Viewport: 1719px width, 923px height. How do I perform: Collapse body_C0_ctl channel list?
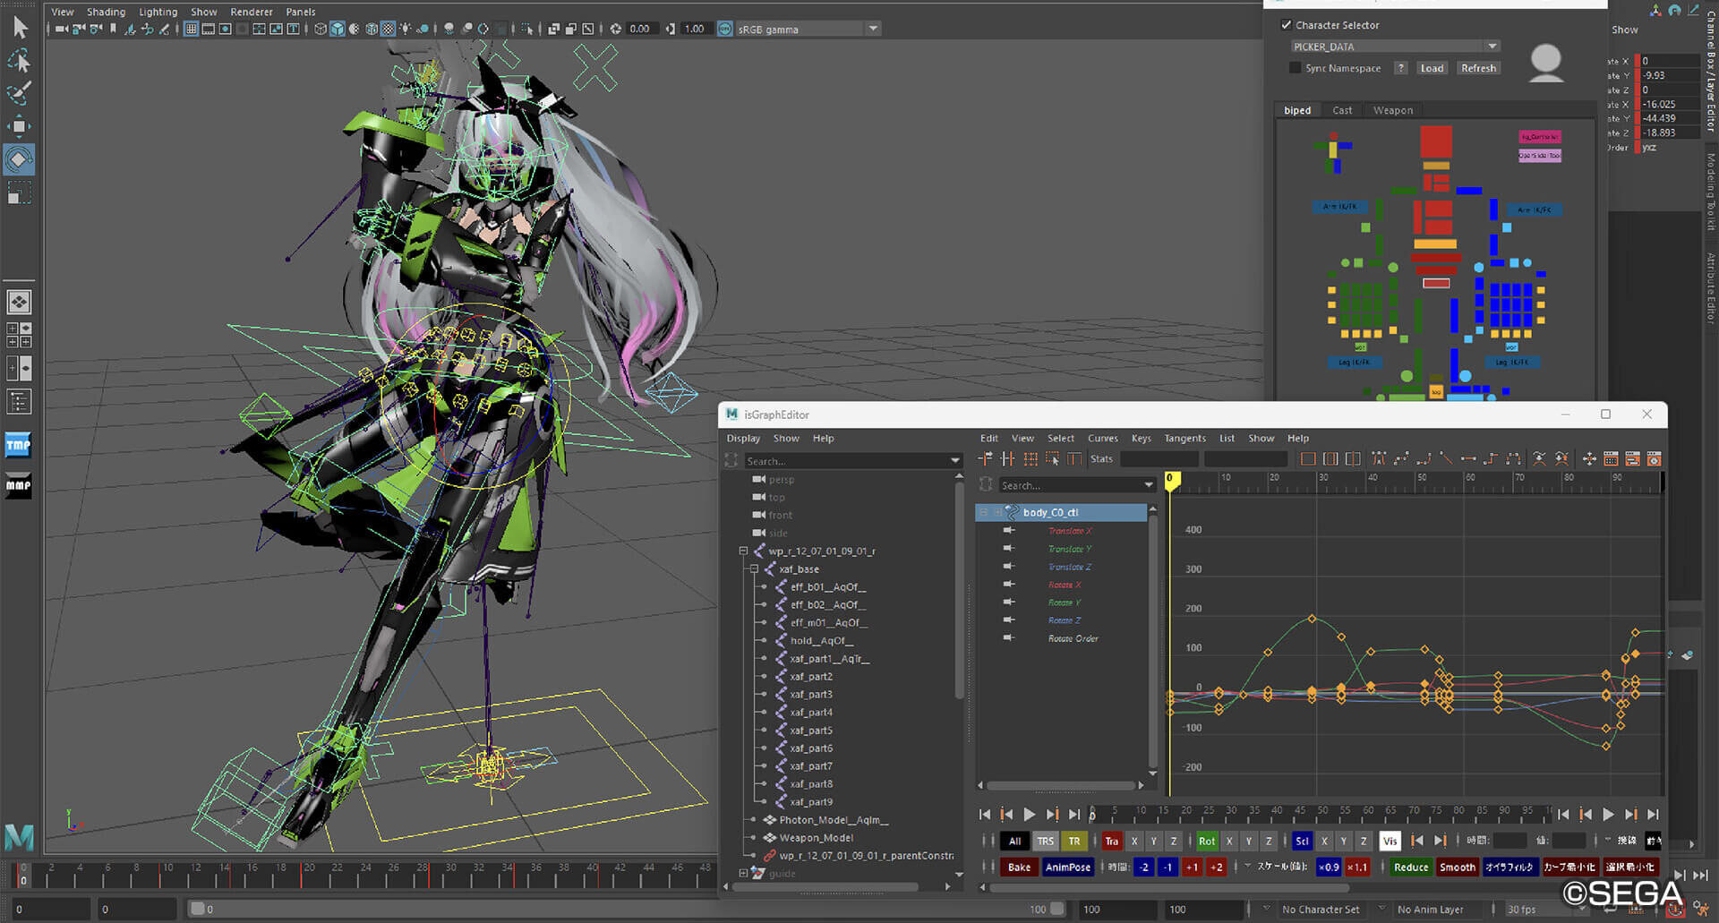point(984,513)
